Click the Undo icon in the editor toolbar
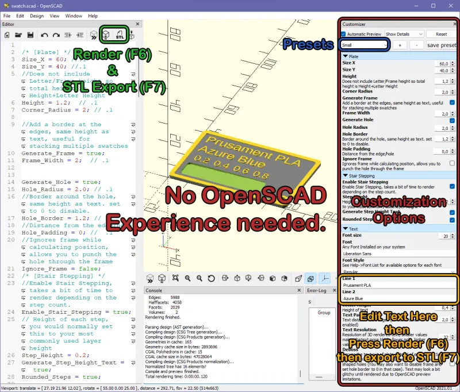This screenshot has height=392, width=460. 44,35
